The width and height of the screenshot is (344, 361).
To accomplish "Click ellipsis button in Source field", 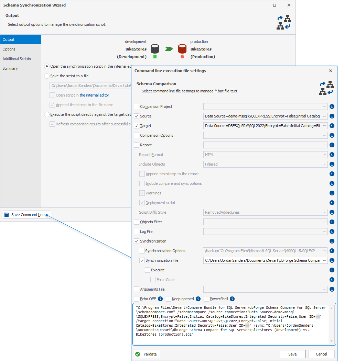I will 325,116.
